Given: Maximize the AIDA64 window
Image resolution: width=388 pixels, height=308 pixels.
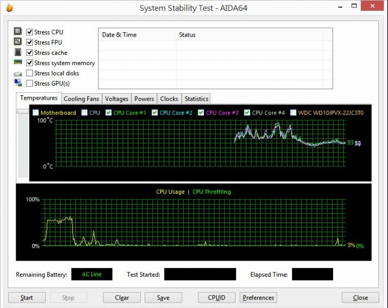Looking at the screenshot, I should [x=354, y=6].
